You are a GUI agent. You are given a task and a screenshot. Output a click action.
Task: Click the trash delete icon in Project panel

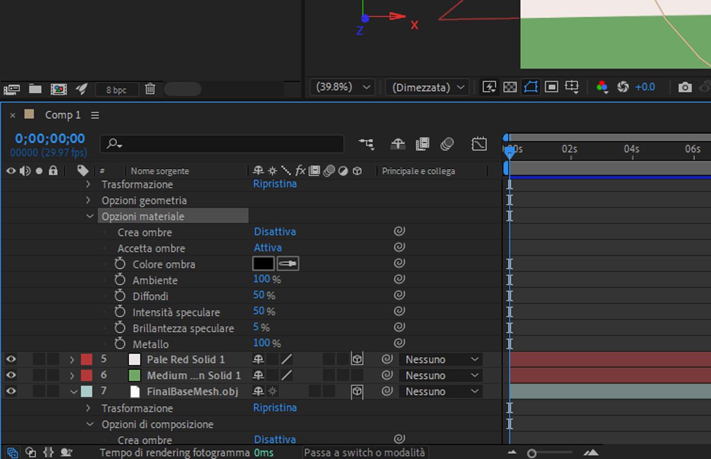[x=150, y=89]
